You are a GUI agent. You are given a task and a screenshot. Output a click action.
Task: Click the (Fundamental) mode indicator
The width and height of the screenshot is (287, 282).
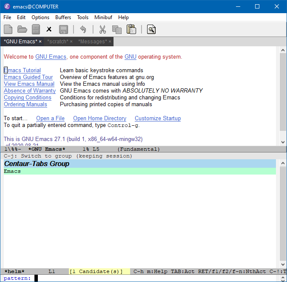pos(139,149)
